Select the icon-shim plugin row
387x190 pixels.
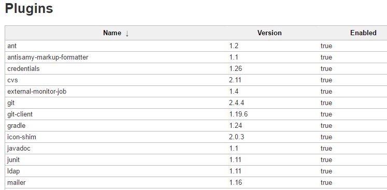tap(196, 137)
